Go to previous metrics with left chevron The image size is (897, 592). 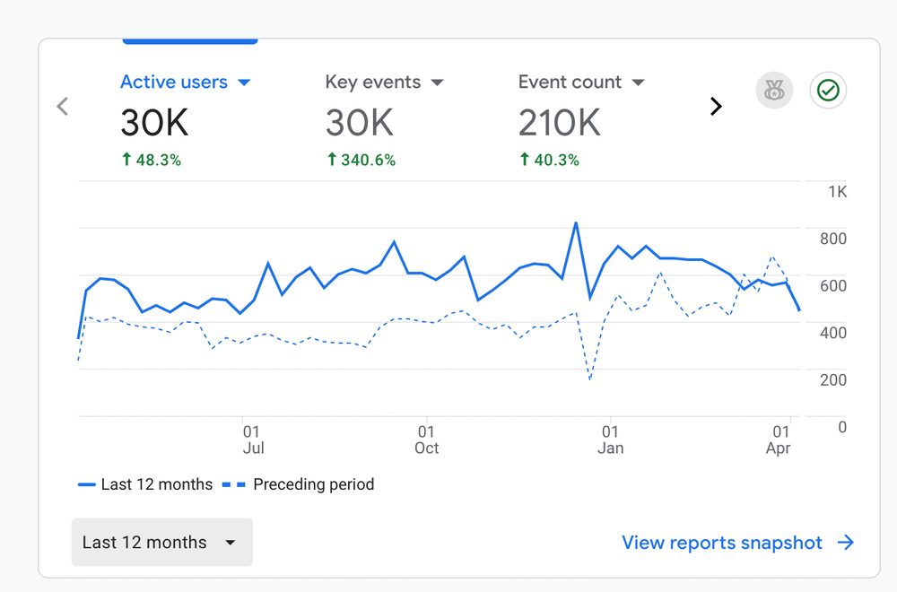coord(63,107)
